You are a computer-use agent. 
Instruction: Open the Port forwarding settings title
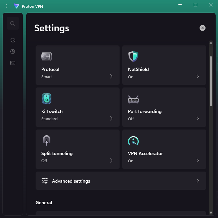click(x=145, y=111)
